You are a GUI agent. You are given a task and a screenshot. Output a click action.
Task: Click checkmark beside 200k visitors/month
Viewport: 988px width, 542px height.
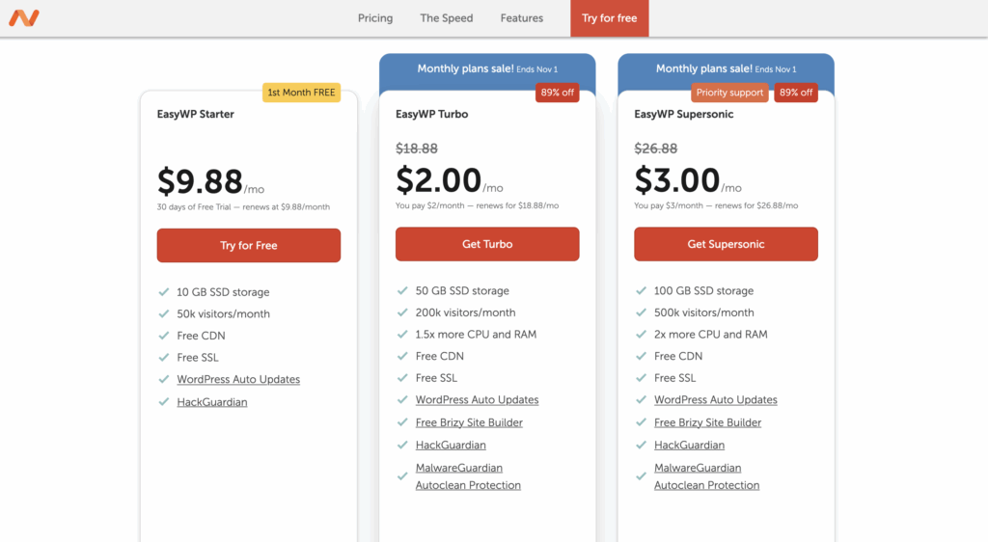[x=402, y=312]
